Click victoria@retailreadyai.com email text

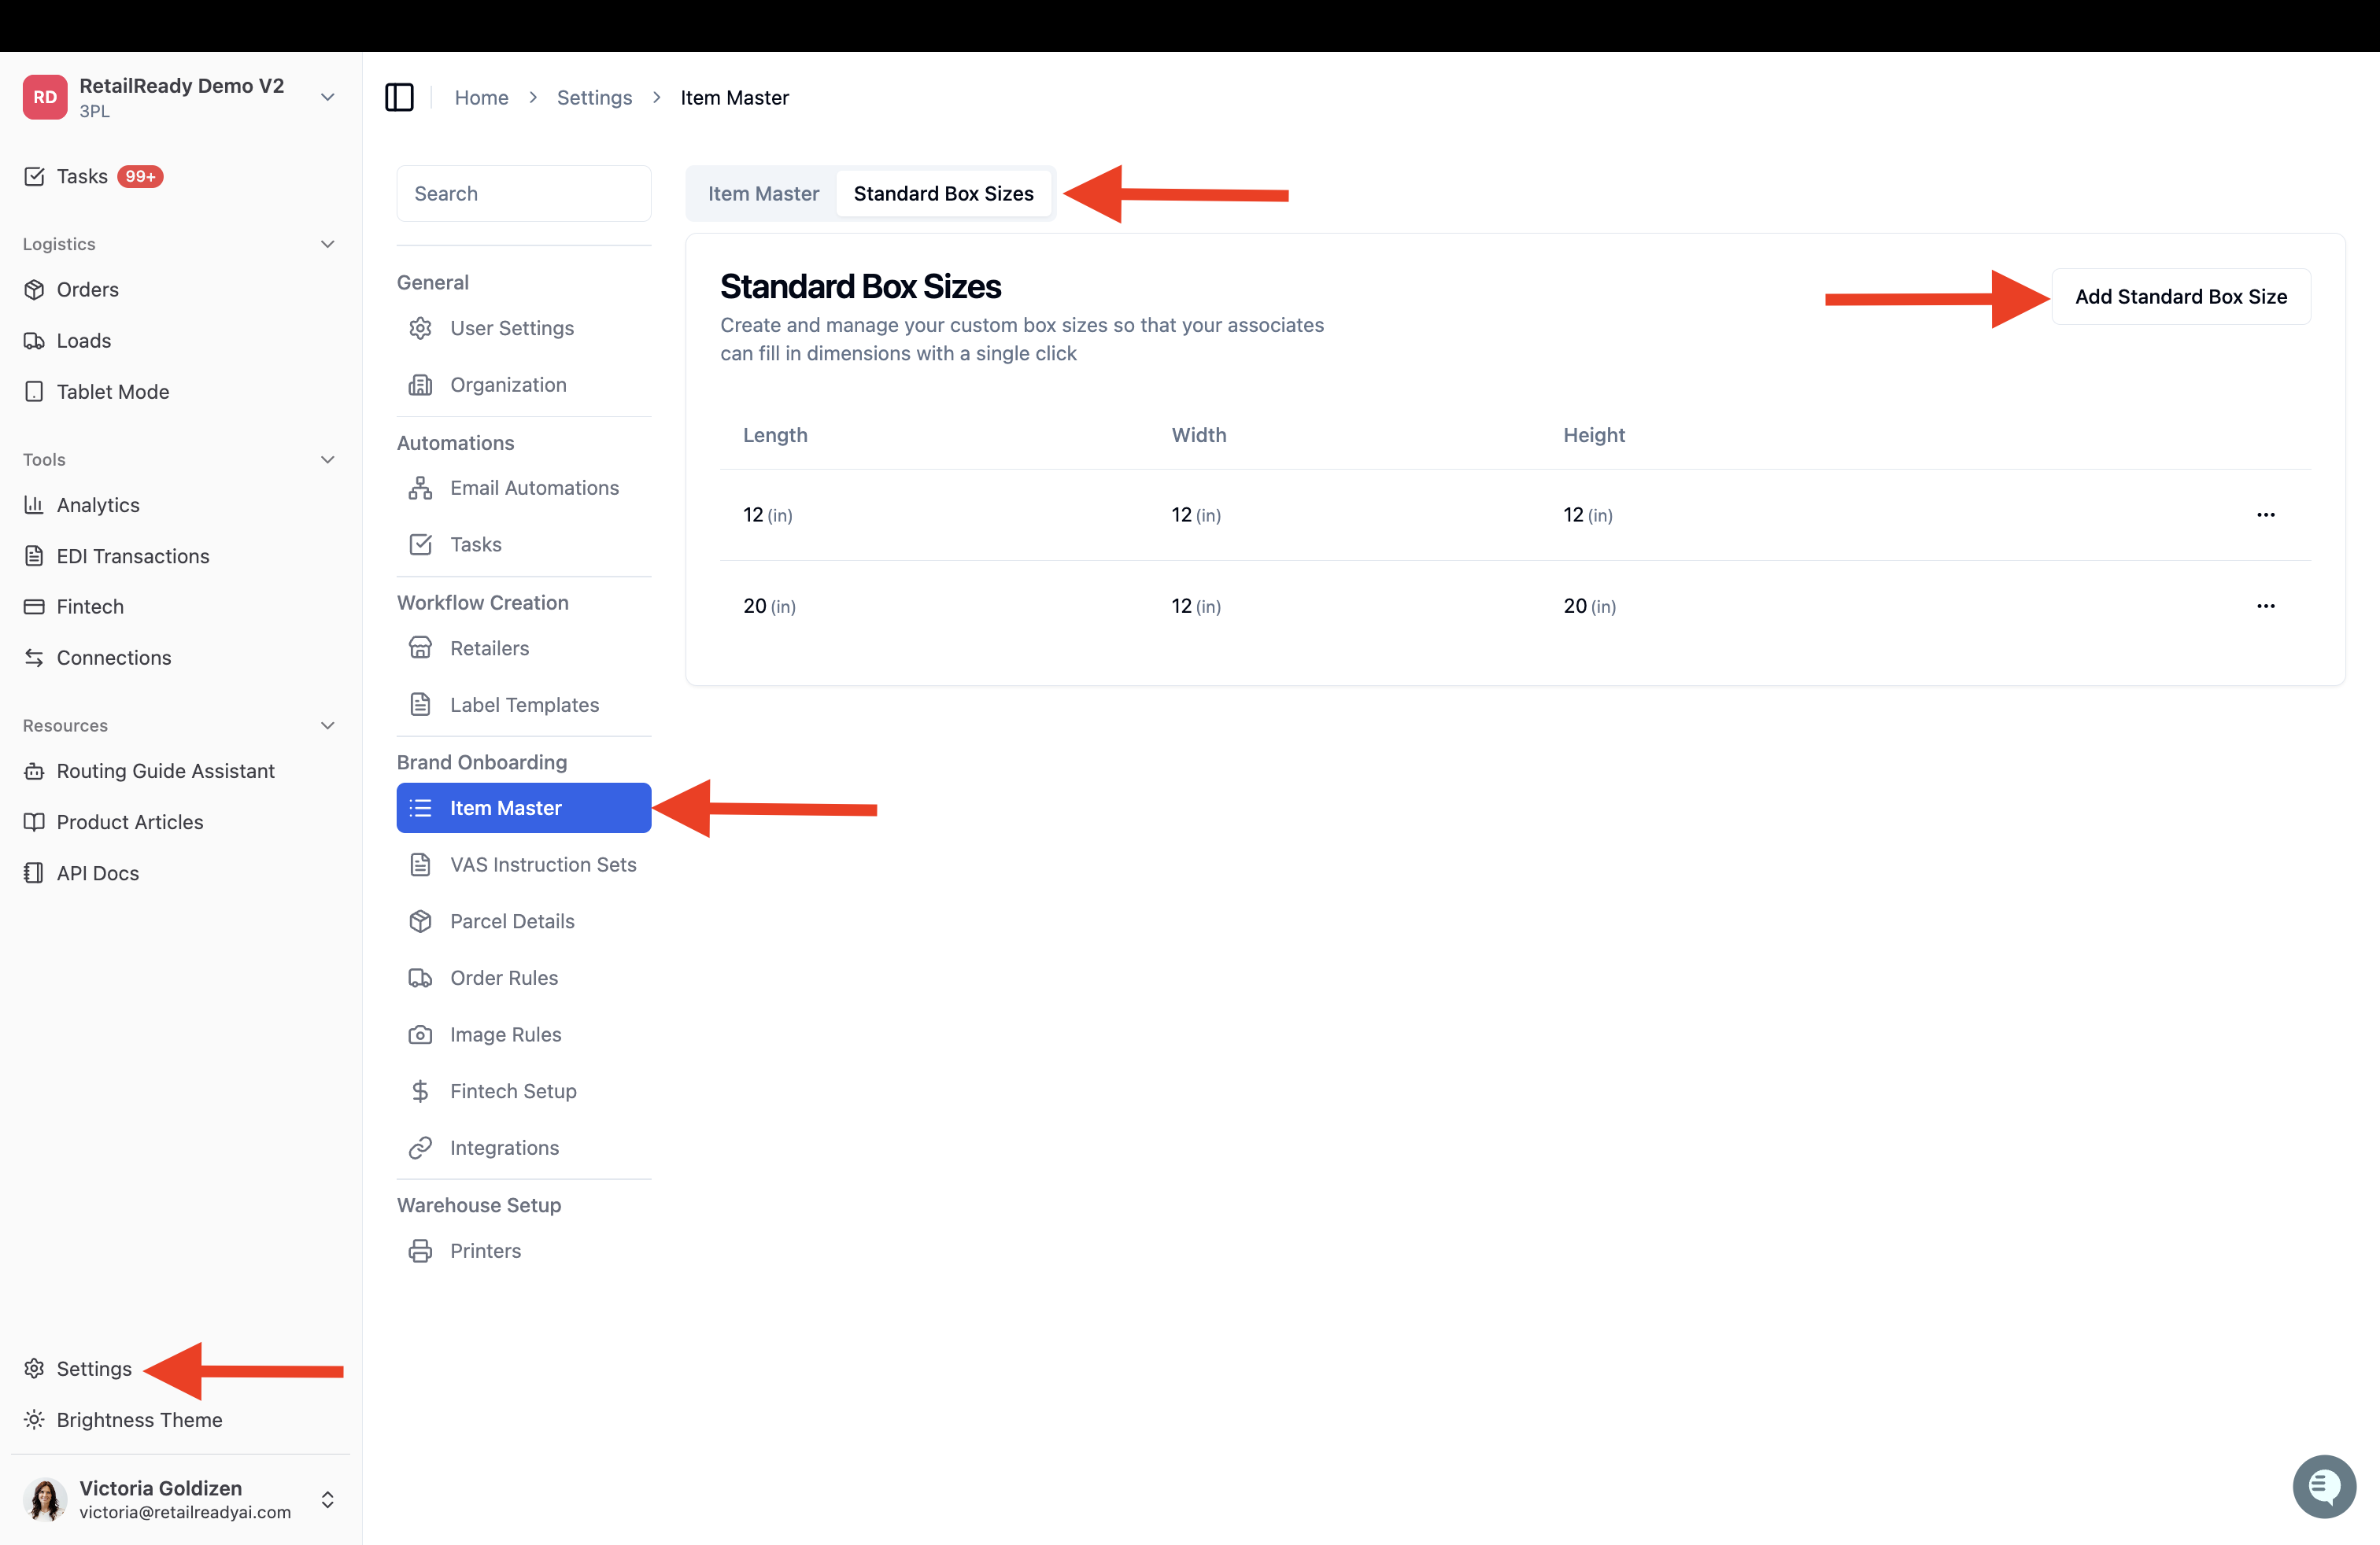point(185,1512)
